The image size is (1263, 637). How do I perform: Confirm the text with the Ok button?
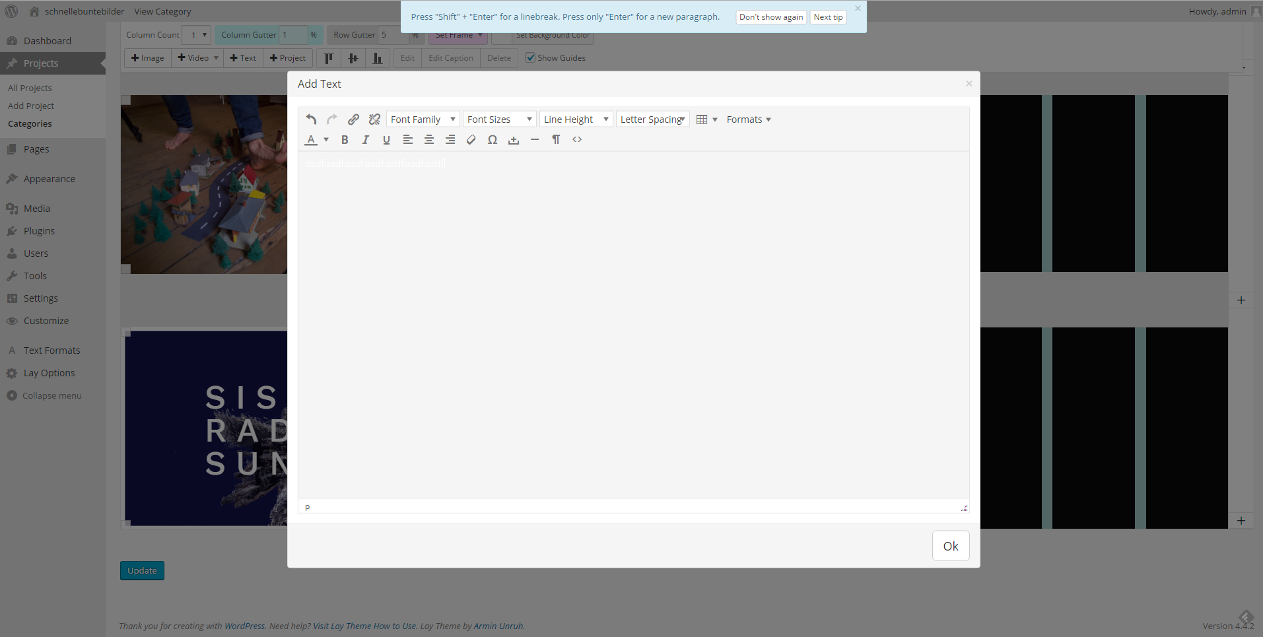click(950, 546)
